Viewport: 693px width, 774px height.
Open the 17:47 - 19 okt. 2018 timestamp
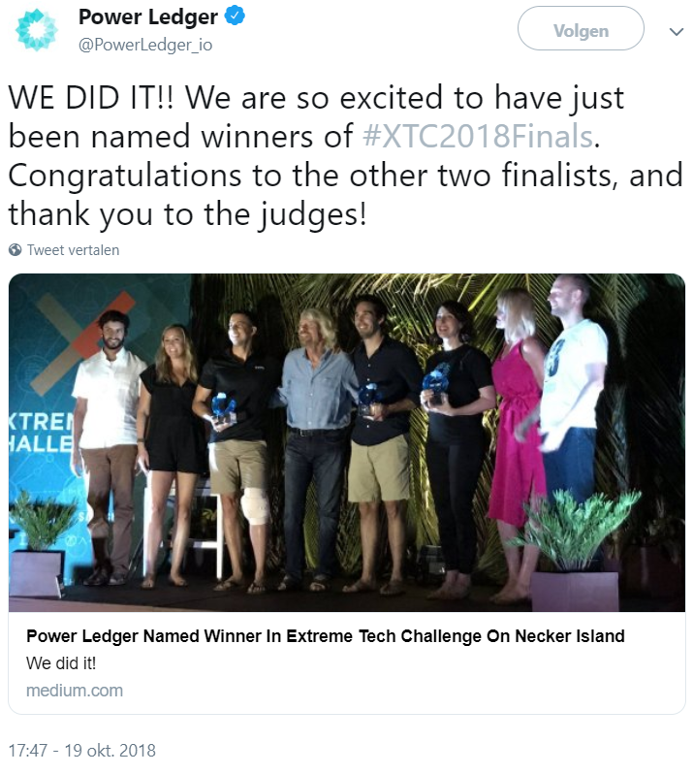[81, 750]
